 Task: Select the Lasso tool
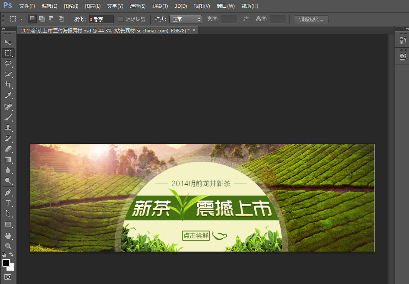pyautogui.click(x=8, y=64)
